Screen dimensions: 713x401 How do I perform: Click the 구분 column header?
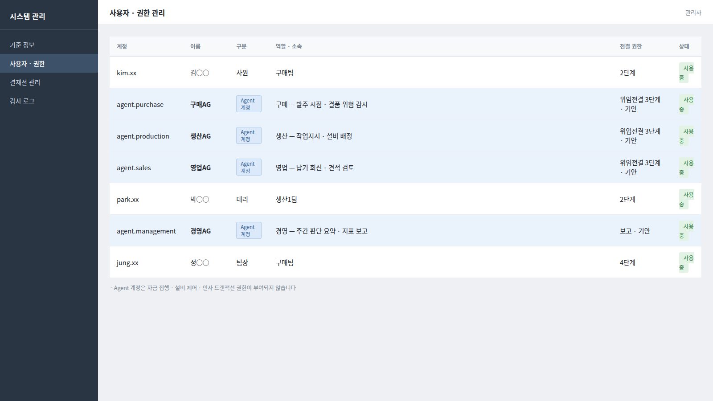241,46
